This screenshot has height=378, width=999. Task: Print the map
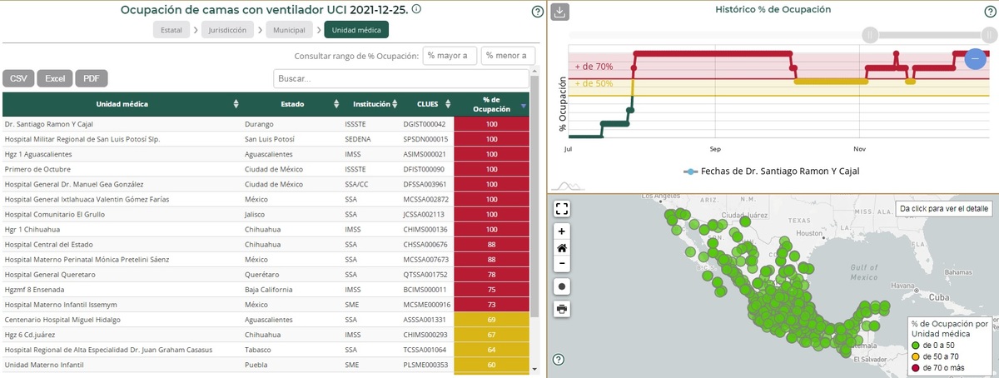[563, 309]
